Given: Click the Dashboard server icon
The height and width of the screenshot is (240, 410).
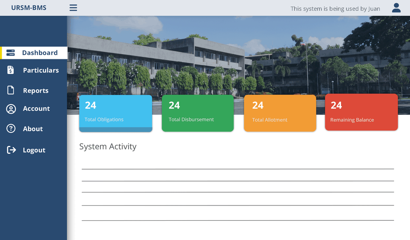Looking at the screenshot, I should 11,53.
